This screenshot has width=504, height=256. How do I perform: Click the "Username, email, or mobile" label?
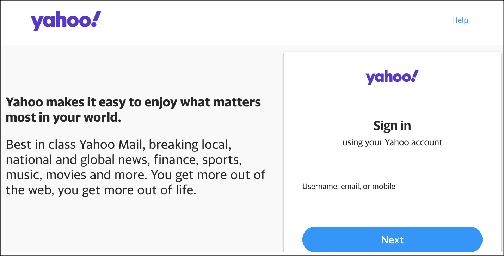[349, 187]
